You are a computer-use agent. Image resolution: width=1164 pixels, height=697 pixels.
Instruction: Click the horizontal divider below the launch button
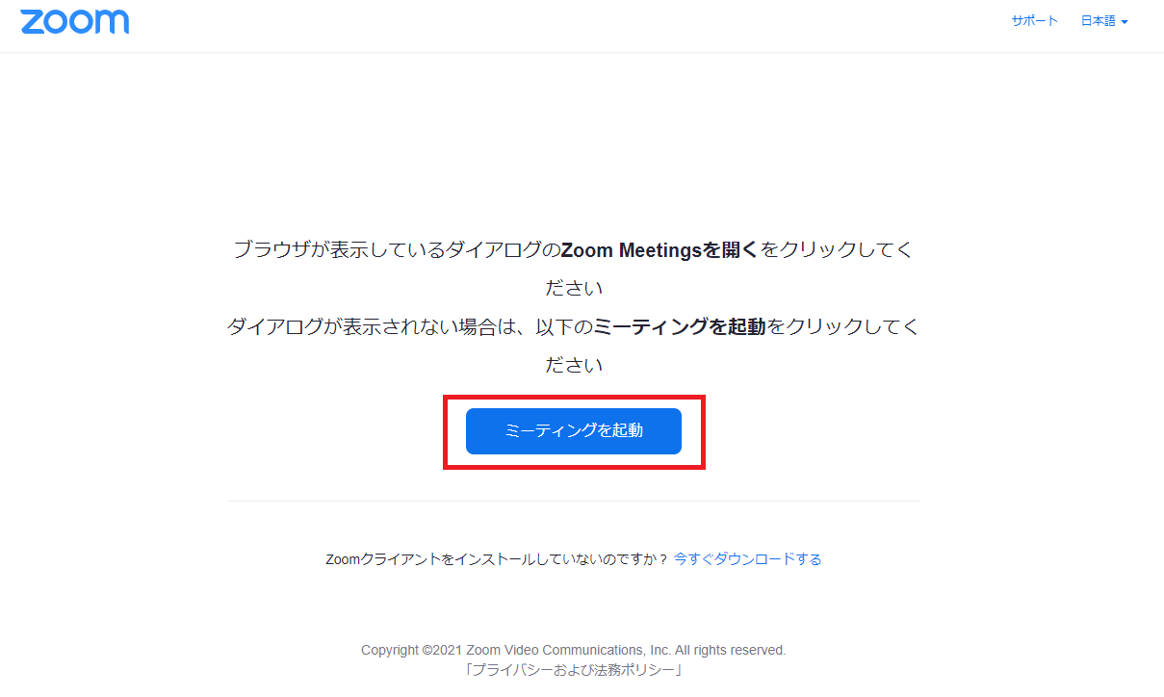click(x=574, y=501)
